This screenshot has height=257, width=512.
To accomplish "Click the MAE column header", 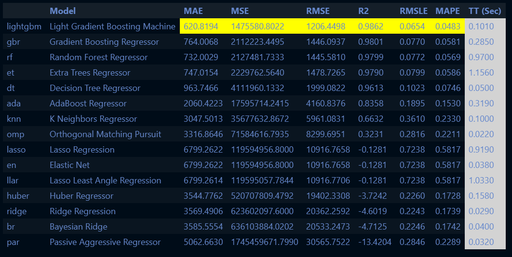I will coord(193,11).
